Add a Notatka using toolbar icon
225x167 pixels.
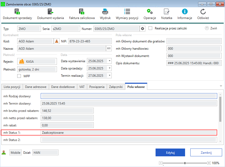click(167, 12)
